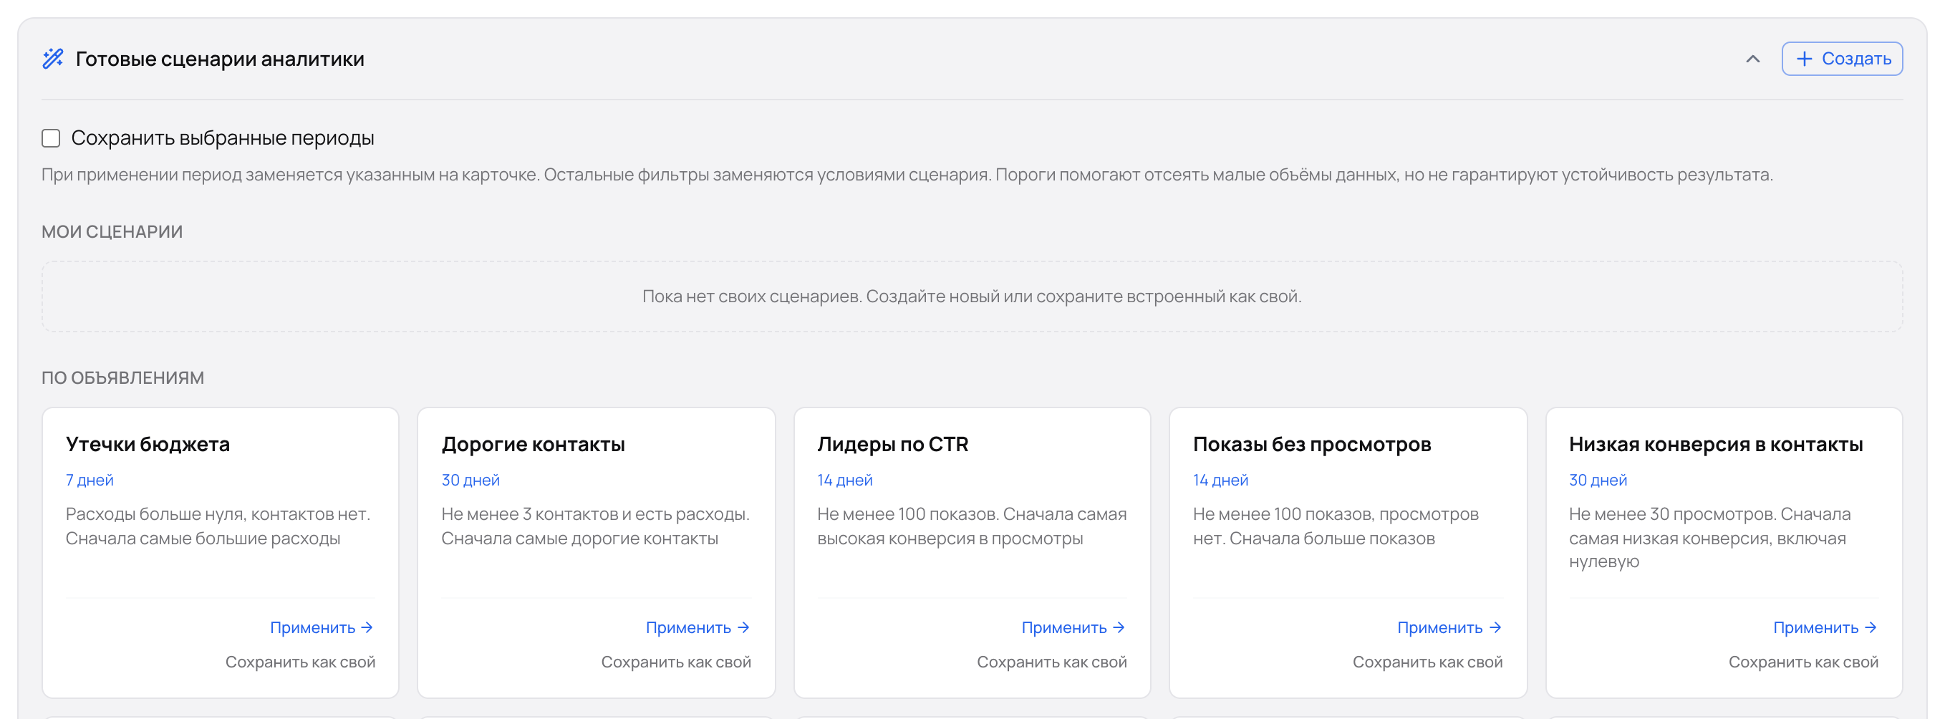Save Лидеры по CTR as own scenario

pyautogui.click(x=1052, y=662)
